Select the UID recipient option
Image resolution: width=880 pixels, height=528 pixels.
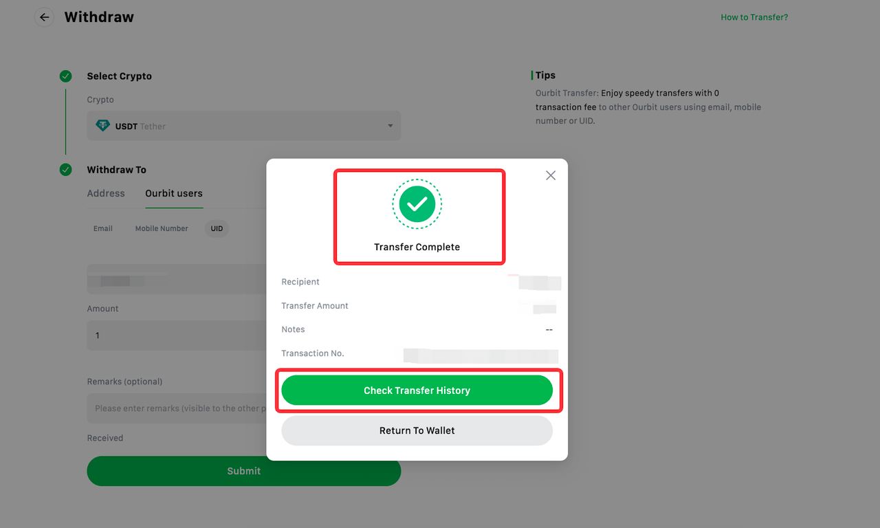click(217, 228)
